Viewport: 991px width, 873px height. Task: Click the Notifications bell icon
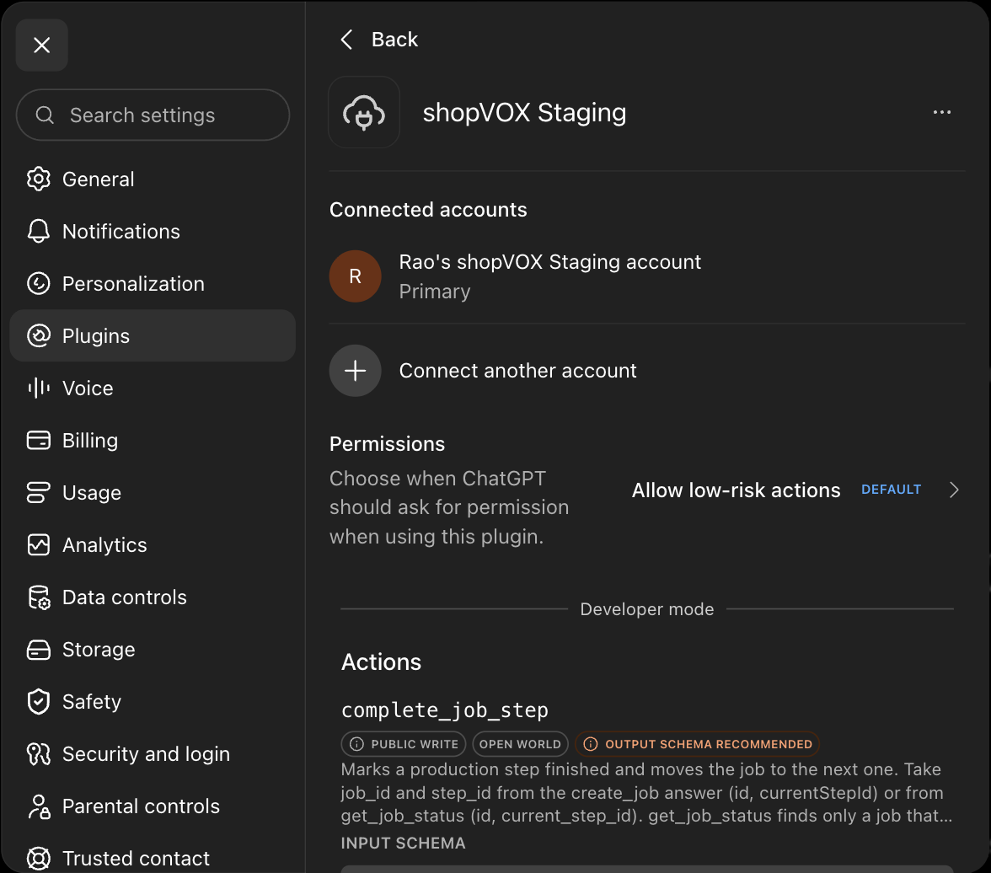click(39, 232)
